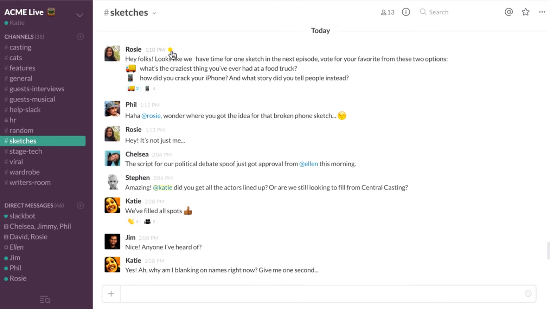Click the @ellen mention link
The image size is (550, 309).
coord(308,164)
